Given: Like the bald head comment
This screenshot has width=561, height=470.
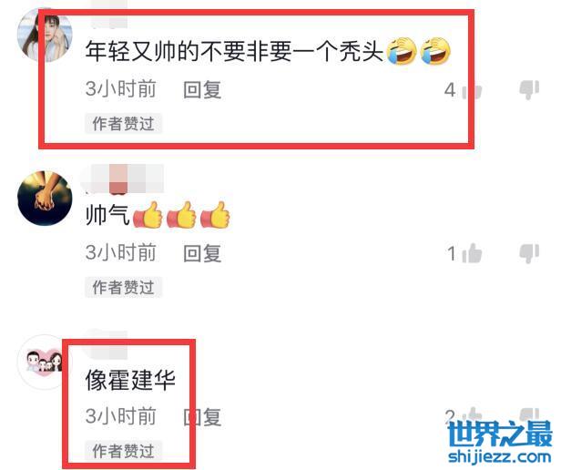Looking at the screenshot, I should point(473,90).
